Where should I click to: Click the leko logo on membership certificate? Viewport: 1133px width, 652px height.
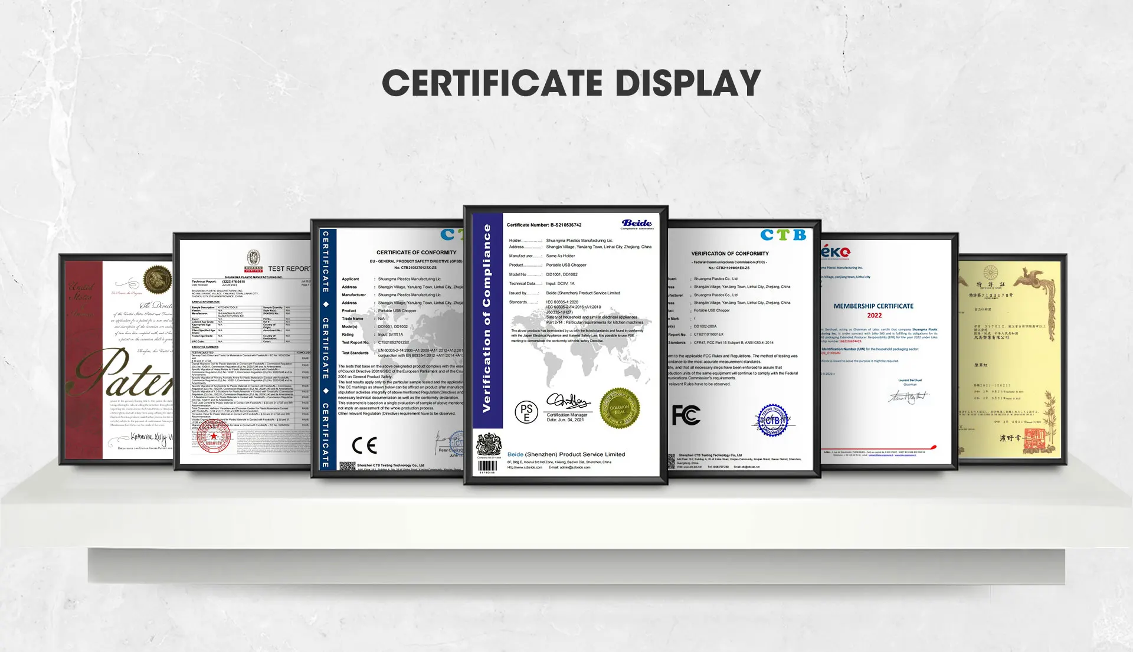(x=836, y=252)
